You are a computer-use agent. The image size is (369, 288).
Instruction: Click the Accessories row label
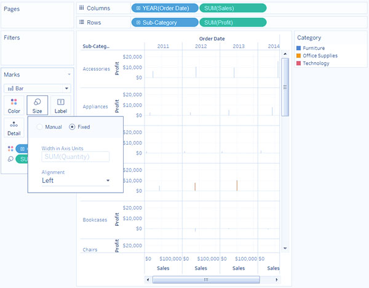coord(97,69)
